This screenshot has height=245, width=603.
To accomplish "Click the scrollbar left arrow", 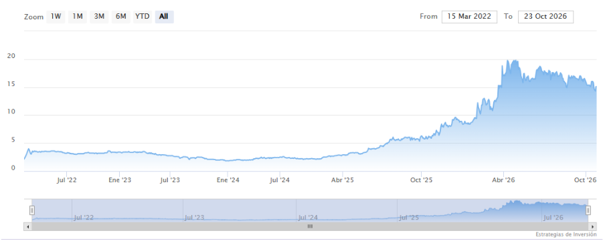I will pyautogui.click(x=27, y=226).
